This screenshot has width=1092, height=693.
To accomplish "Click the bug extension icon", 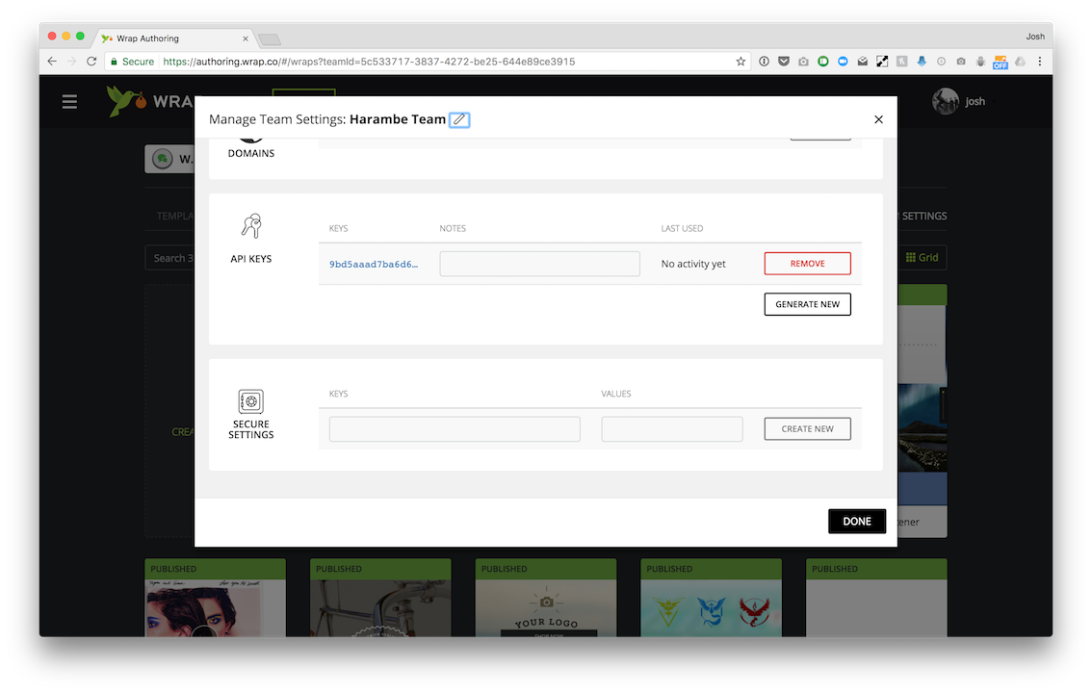I will pos(980,62).
